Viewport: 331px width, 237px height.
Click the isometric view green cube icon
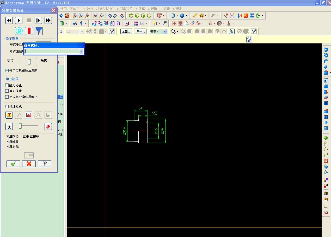[131, 16]
